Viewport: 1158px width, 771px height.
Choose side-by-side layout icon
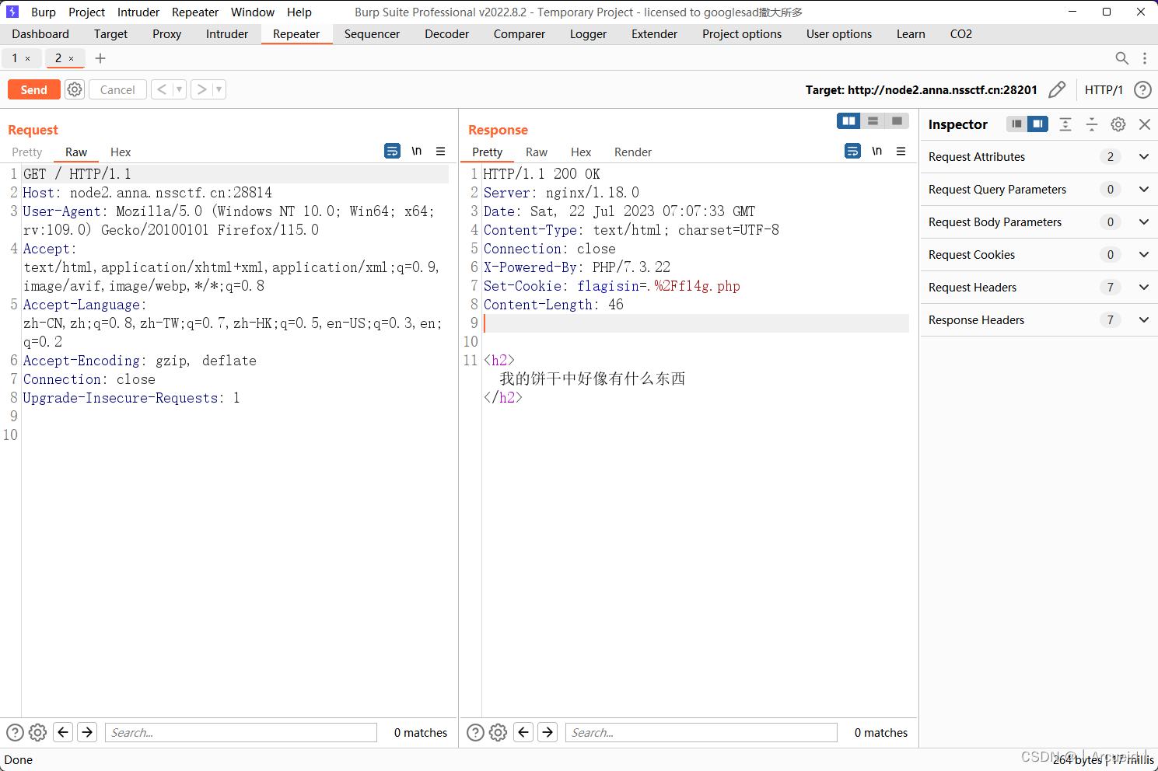click(848, 121)
